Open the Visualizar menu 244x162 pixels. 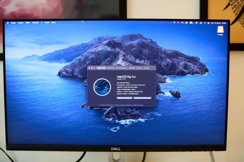pyautogui.click(x=35, y=23)
